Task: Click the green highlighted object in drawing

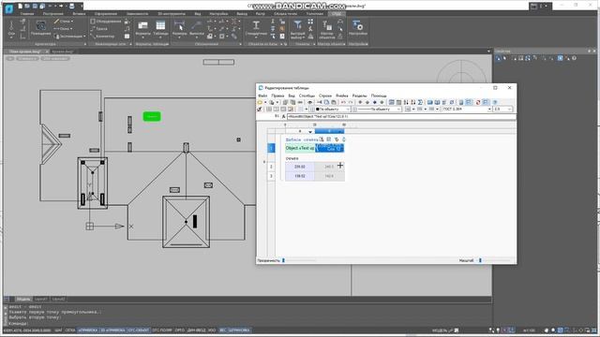Action: pos(152,116)
